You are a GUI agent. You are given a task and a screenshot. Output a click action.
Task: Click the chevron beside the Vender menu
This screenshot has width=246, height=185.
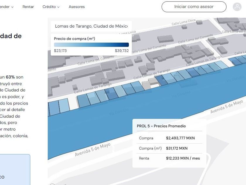[12, 7]
